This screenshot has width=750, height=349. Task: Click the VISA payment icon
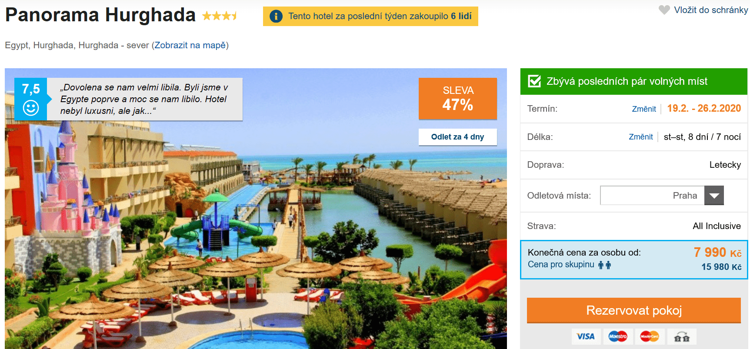point(586,336)
